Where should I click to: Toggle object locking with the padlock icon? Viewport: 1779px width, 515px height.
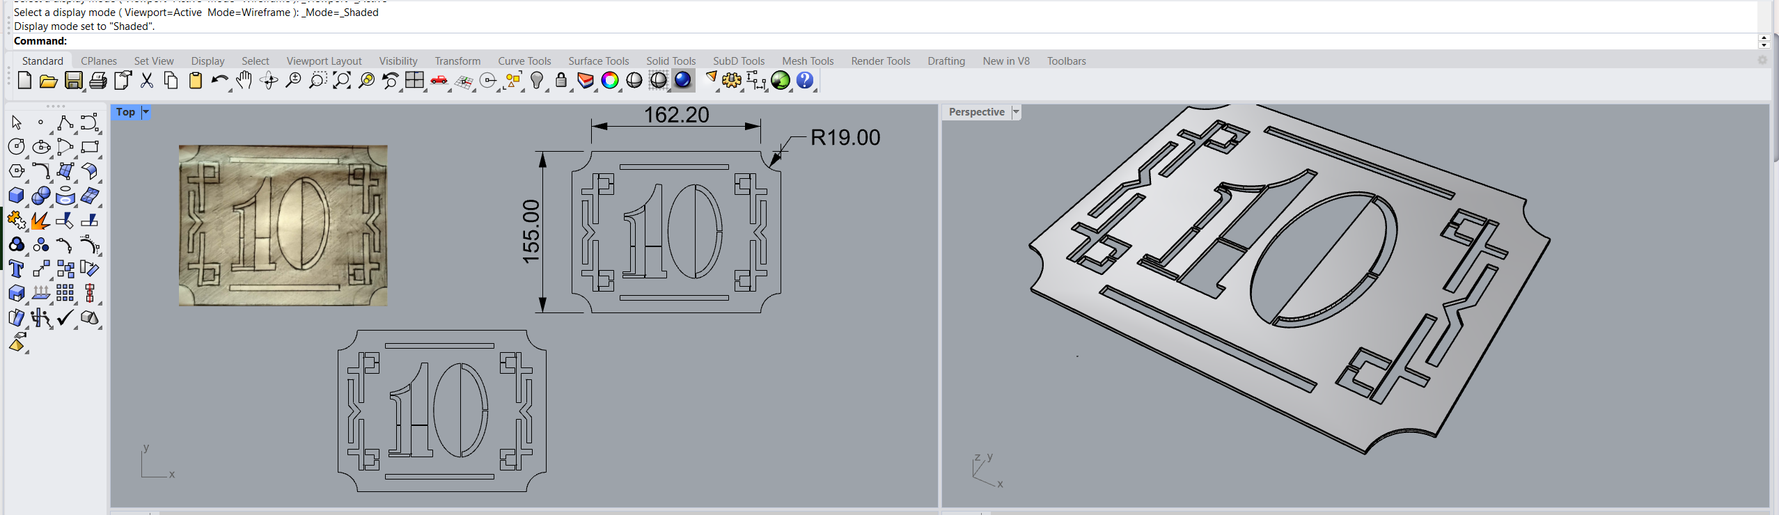(561, 81)
